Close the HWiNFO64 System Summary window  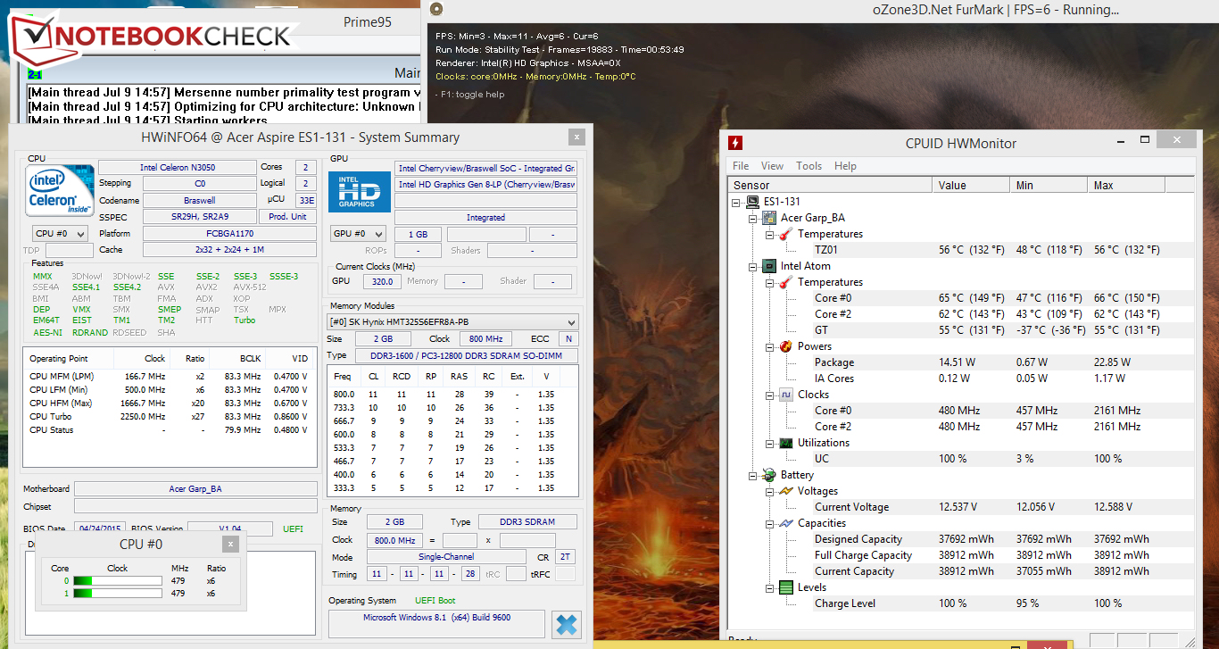[x=576, y=137]
